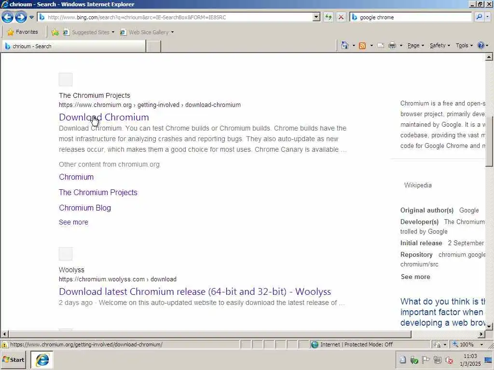Open the Page menu

(415, 45)
